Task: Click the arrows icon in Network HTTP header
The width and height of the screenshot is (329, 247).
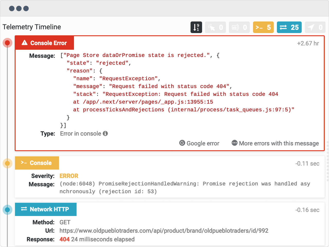Action: [x=24, y=209]
